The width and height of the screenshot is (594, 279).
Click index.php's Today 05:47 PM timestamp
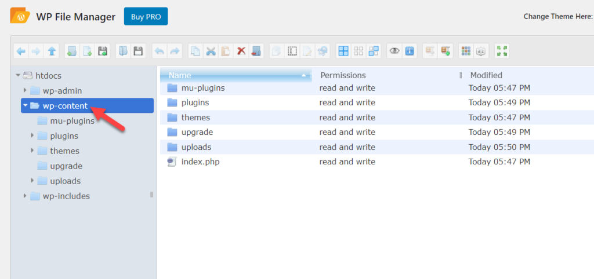click(x=499, y=162)
